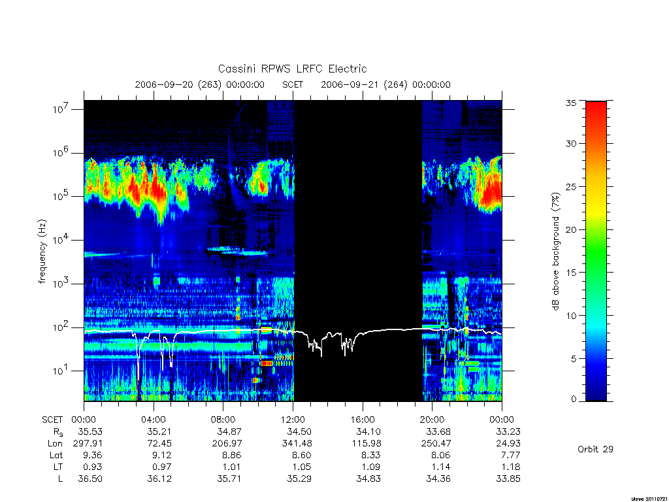Click the 16:00 time axis label
This screenshot has height=502, width=669.
click(362, 420)
